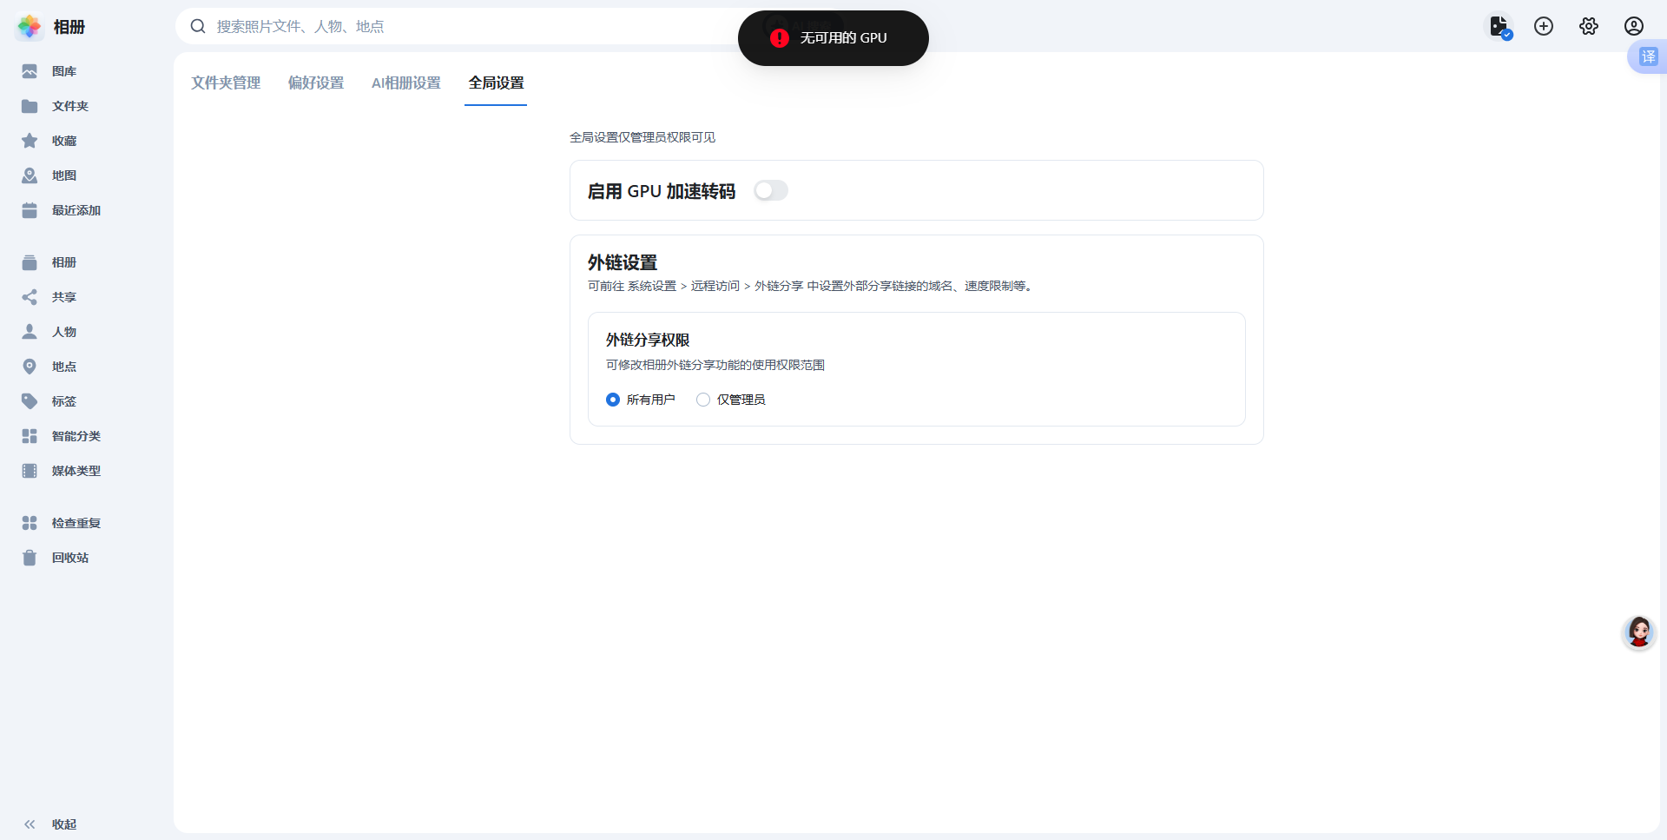The height and width of the screenshot is (840, 1667).
Task: Open 回收站 label in the sidebar
Action: click(x=70, y=558)
